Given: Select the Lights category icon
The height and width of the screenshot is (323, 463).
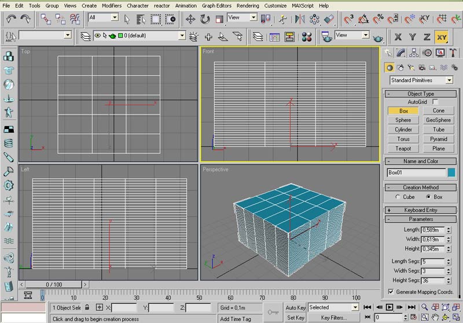Looking at the screenshot, I should pos(411,68).
